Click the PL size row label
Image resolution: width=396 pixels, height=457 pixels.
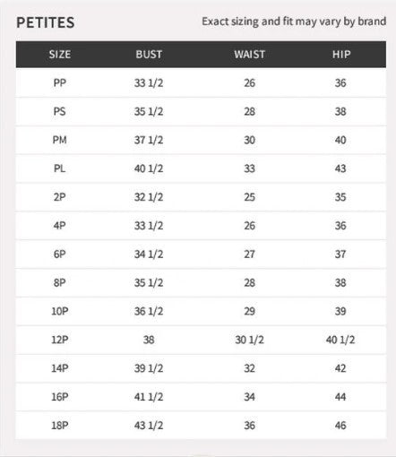[59, 168]
